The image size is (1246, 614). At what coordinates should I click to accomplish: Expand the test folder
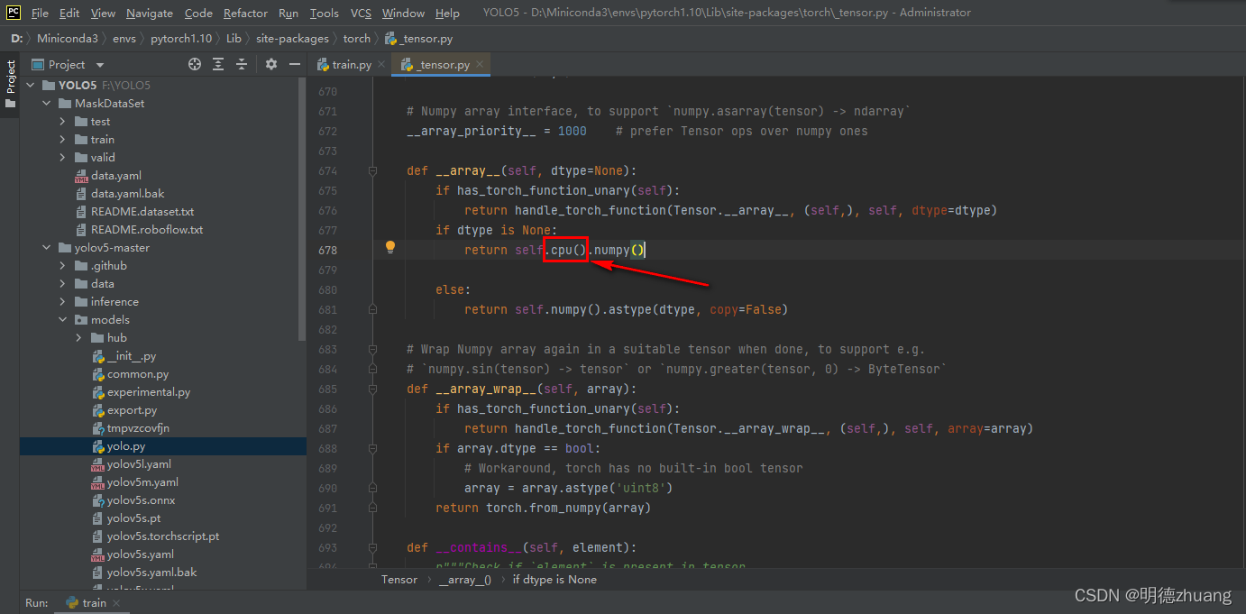tap(62, 121)
